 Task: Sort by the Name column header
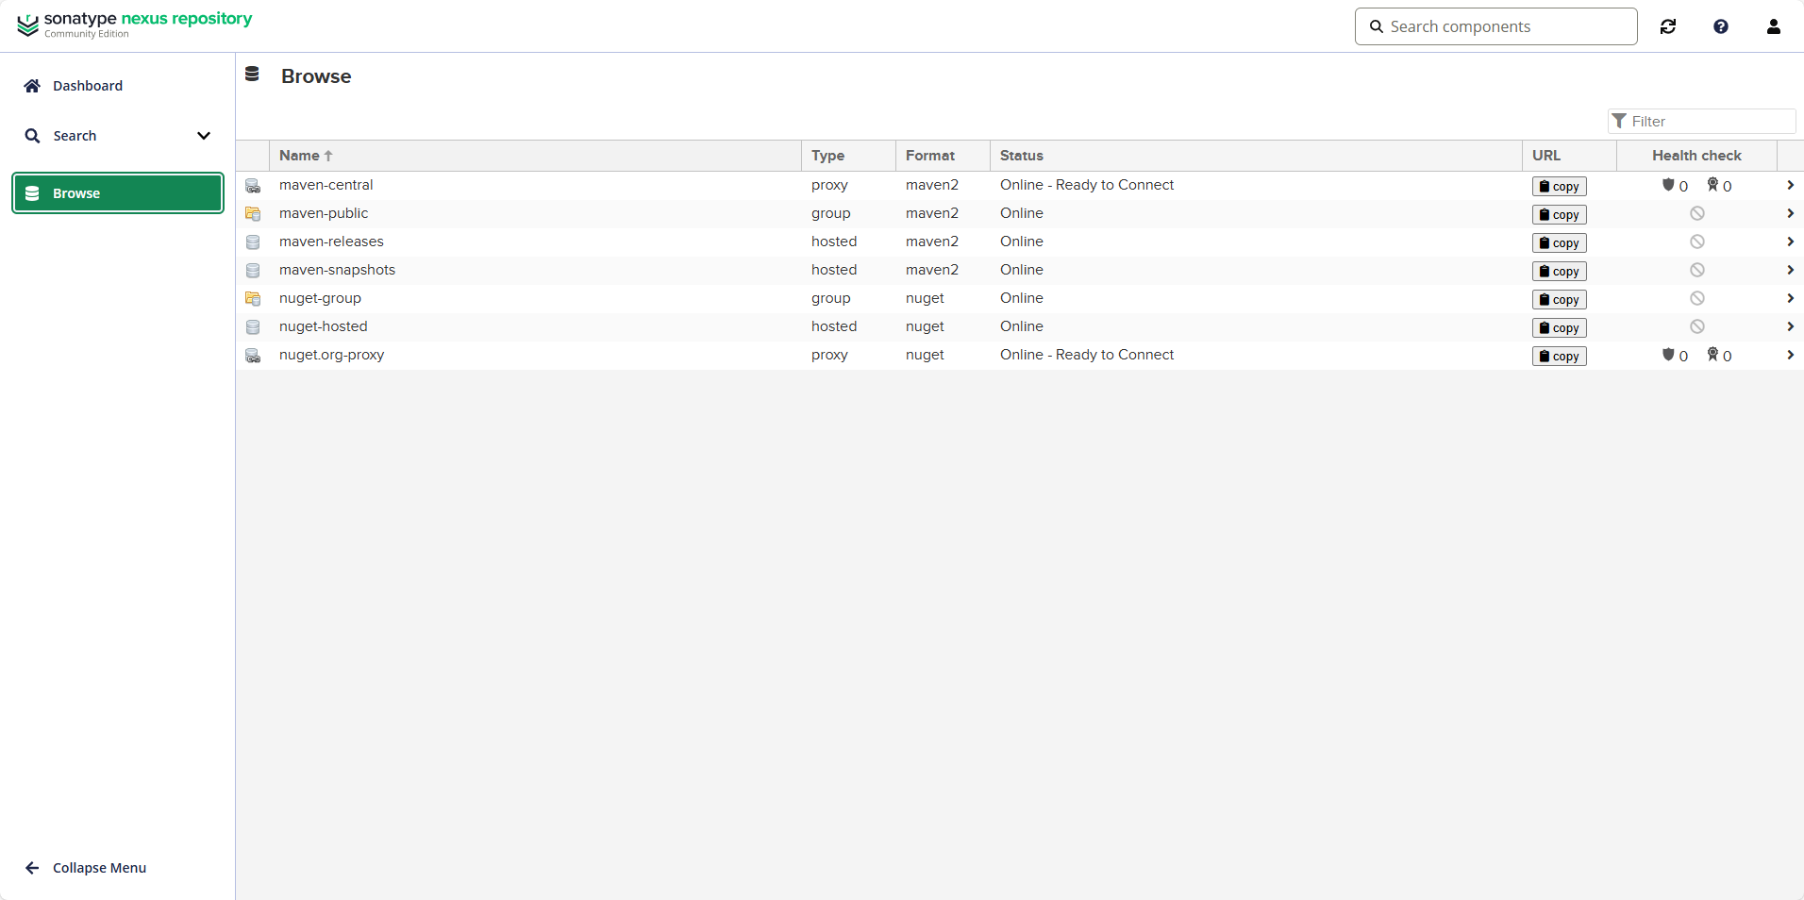300,156
